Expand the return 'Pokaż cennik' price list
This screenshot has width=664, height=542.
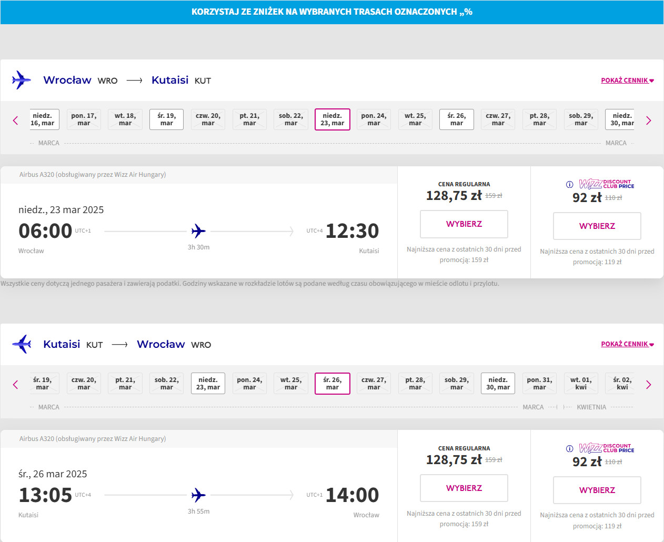click(x=627, y=344)
